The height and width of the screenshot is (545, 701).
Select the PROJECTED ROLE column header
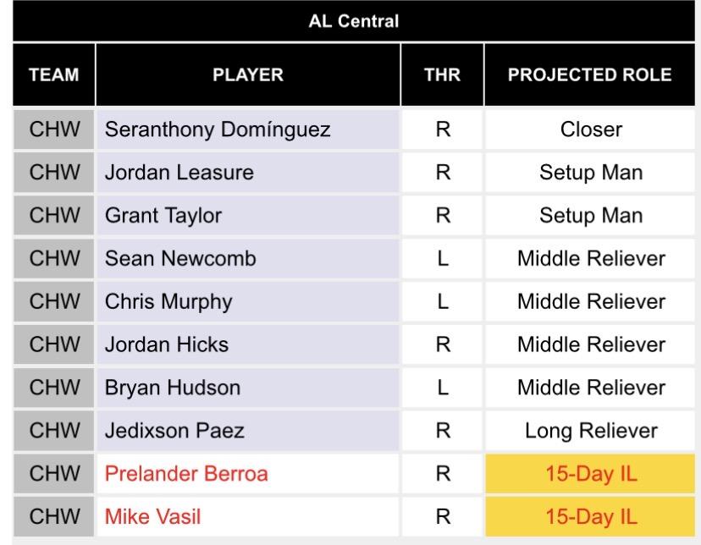point(590,74)
